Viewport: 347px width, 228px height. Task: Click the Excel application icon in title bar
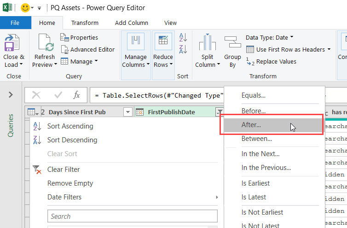[7, 7]
